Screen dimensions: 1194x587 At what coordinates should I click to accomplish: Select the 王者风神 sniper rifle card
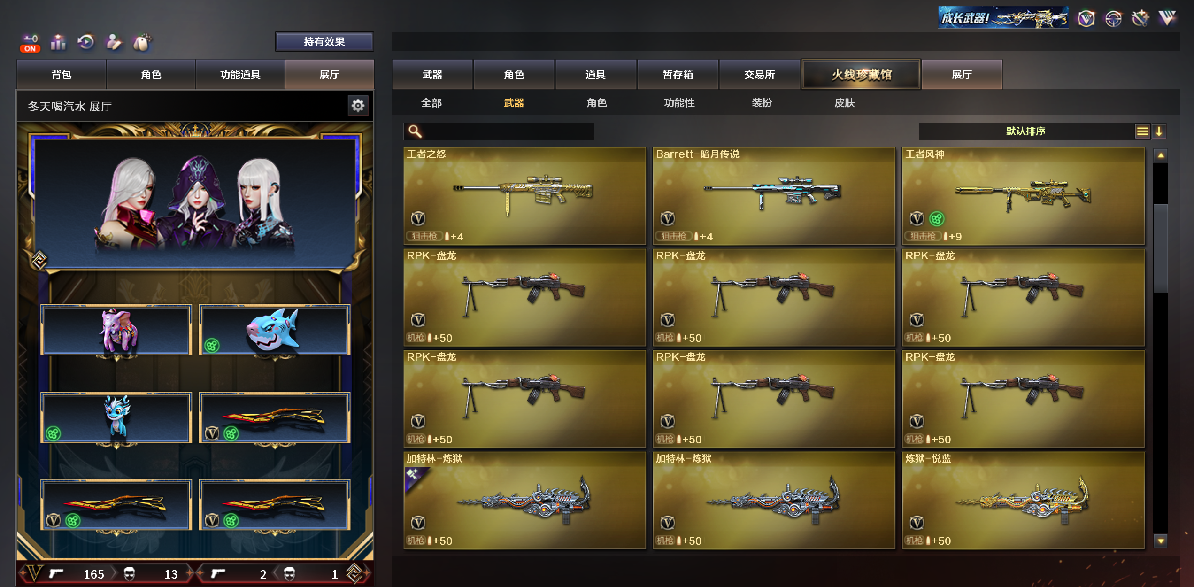click(x=1023, y=196)
